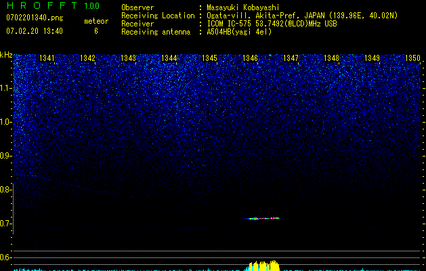Image resolution: width=426 pixels, height=271 pixels.
Task: Select the 1348 time marker
Action: (x=331, y=59)
